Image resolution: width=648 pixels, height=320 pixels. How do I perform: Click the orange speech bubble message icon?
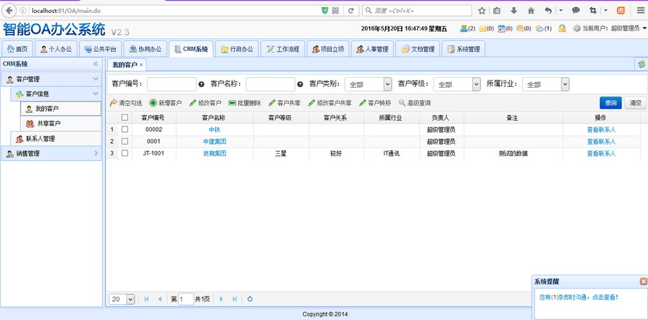[x=520, y=29]
